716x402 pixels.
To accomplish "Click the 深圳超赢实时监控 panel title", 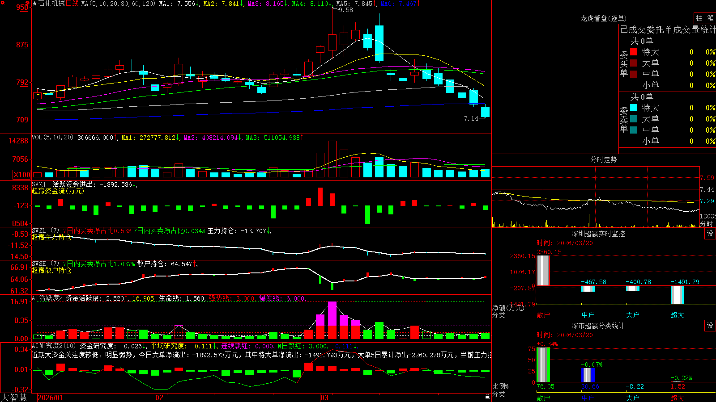I will pos(598,234).
